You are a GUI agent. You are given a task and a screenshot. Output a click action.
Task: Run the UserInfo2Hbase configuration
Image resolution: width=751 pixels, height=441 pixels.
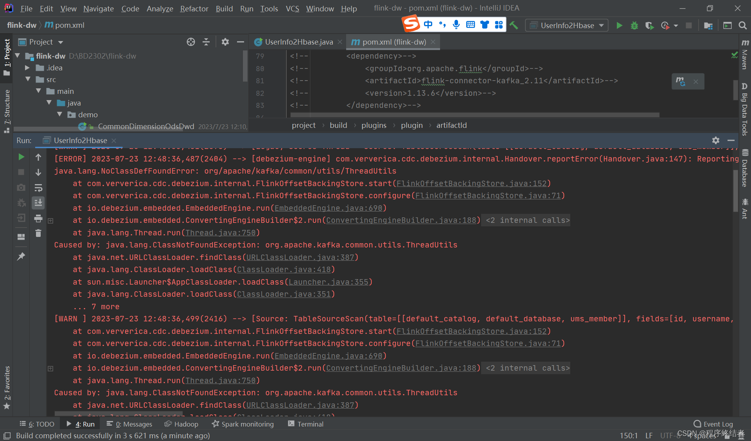[x=619, y=25]
